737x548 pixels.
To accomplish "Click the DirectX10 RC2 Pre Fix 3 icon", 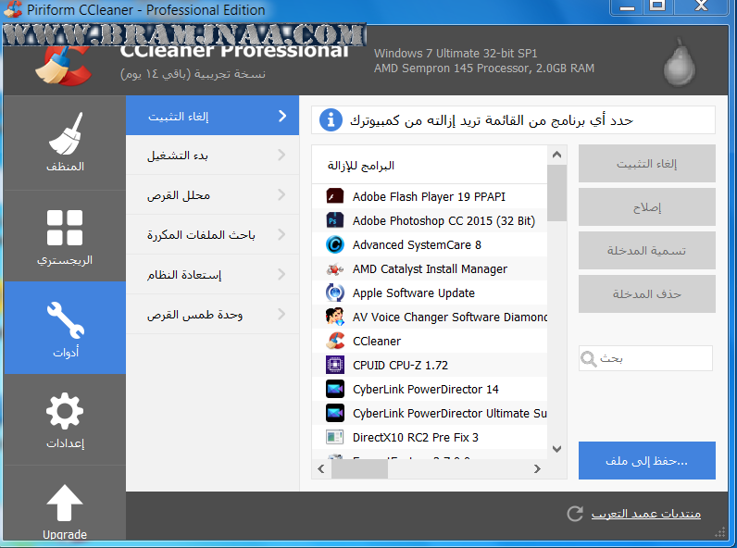I will (x=334, y=437).
